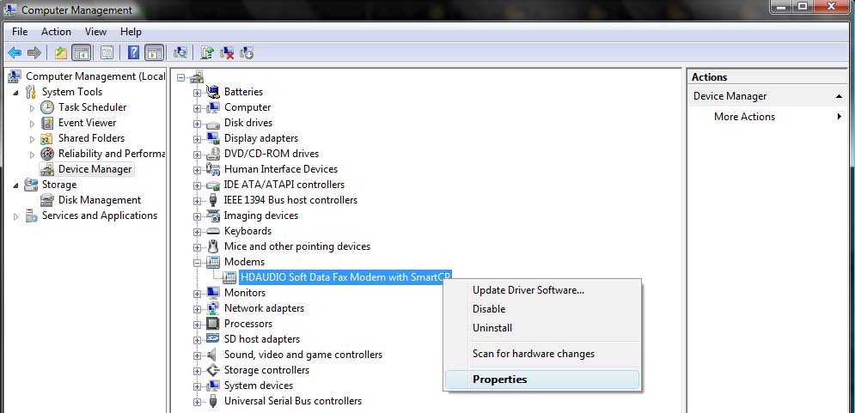
Task: Expand the Computer node in device list
Action: pyautogui.click(x=197, y=108)
